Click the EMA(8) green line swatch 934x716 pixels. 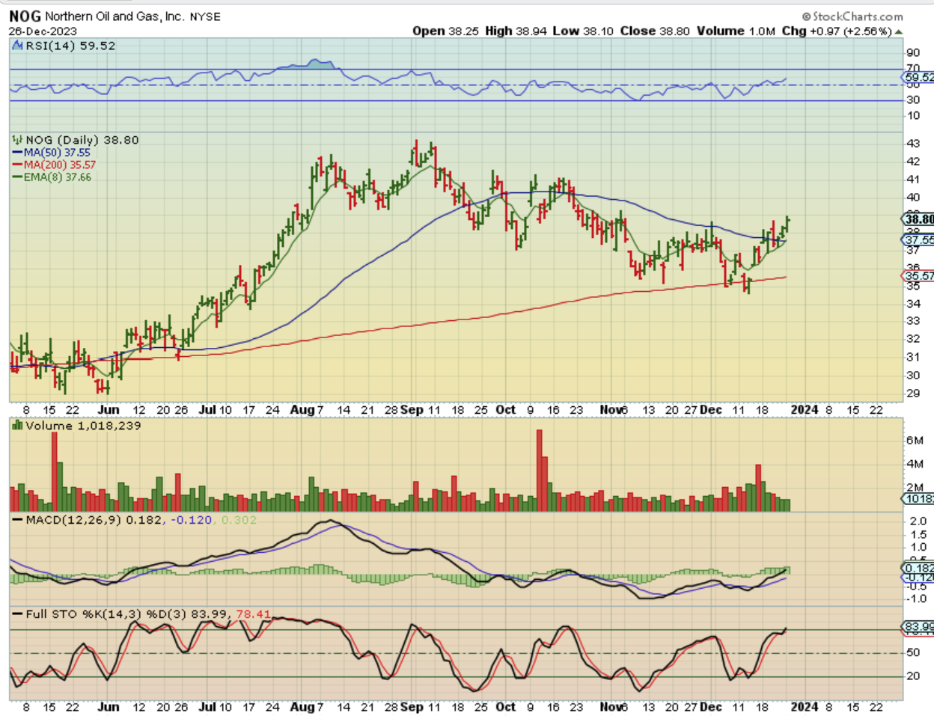pos(17,177)
